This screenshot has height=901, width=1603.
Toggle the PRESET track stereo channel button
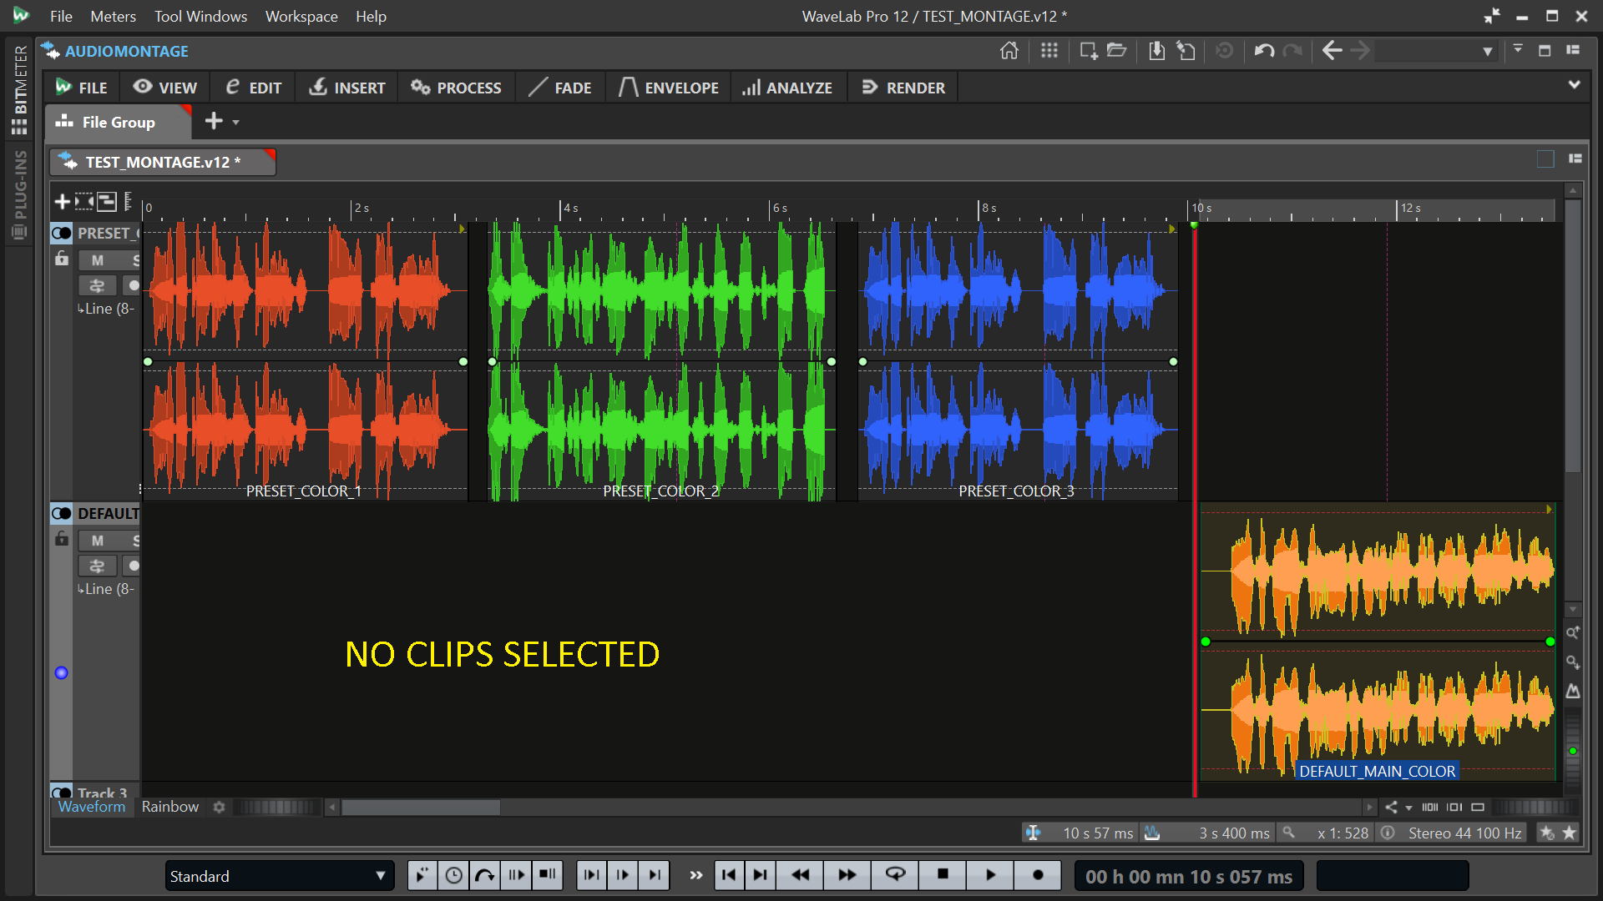pyautogui.click(x=62, y=233)
